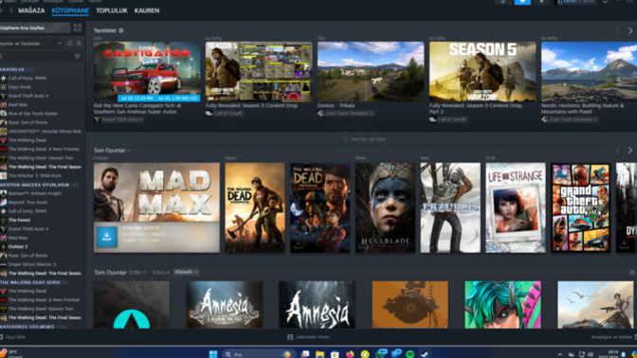This screenshot has height=358, width=637.
Task: Filter sidebar by ready-to-play icon
Action: click(x=79, y=44)
